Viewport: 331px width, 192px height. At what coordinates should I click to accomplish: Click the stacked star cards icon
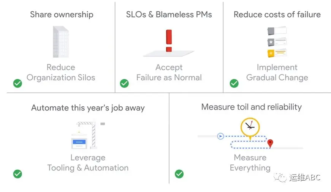[277, 42]
